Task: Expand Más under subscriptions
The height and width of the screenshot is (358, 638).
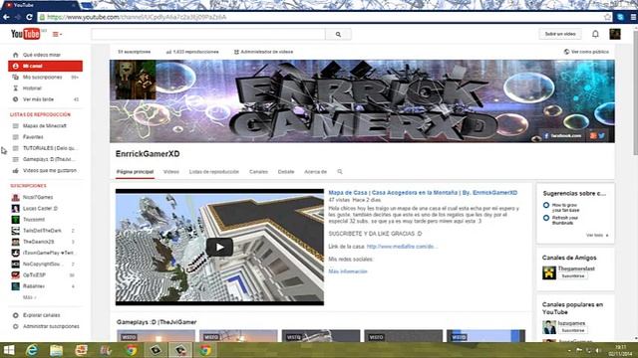Action: tap(29, 297)
